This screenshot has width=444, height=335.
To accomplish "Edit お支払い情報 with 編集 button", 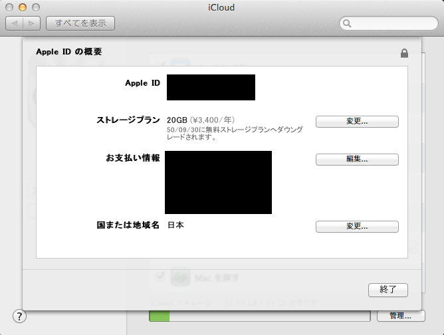I will coord(357,160).
